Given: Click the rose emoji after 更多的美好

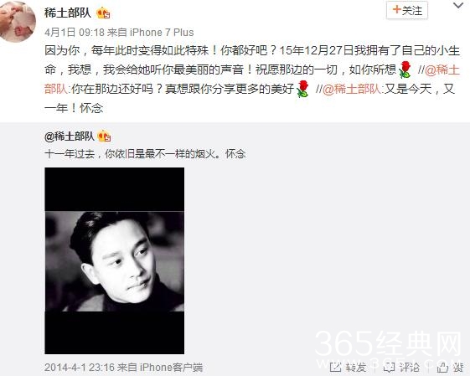Looking at the screenshot, I should (x=302, y=89).
